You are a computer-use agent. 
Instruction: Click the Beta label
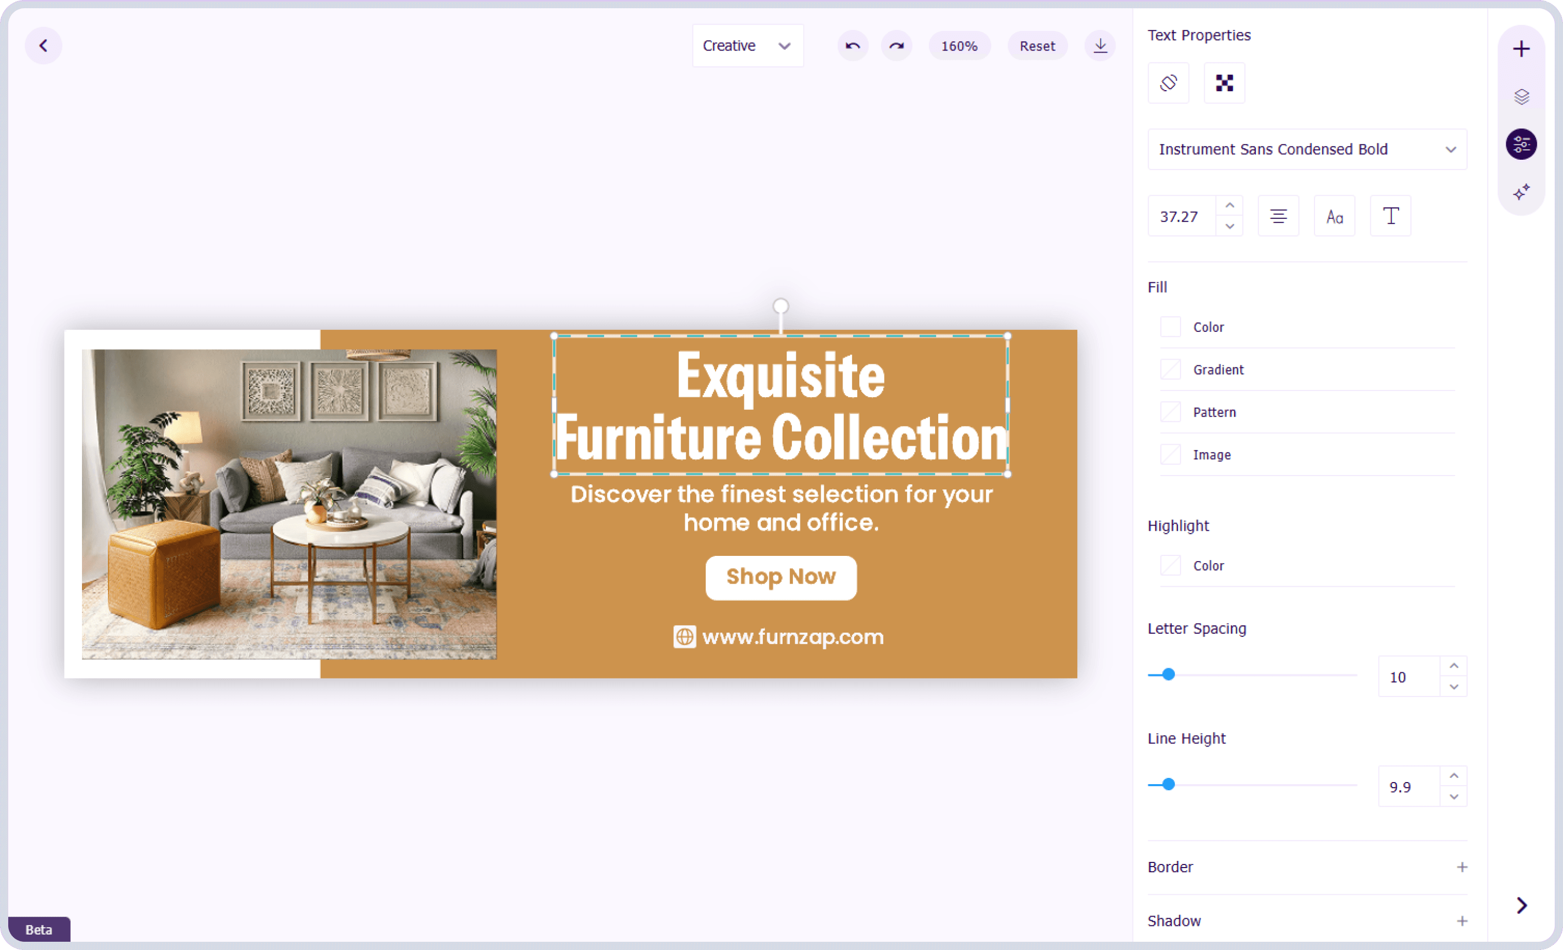tap(39, 929)
